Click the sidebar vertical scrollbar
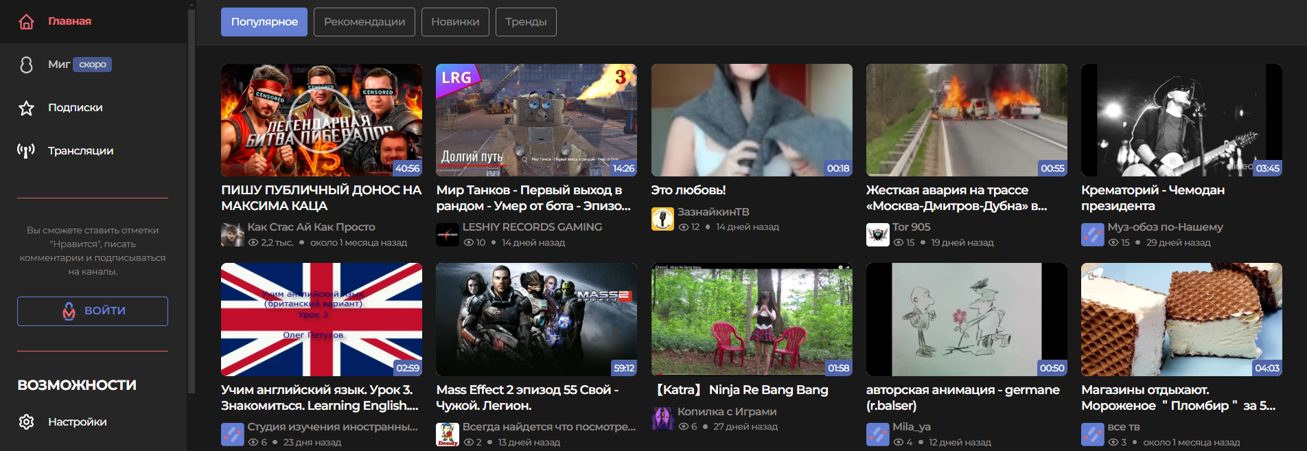The height and width of the screenshot is (451, 1307). [x=192, y=206]
